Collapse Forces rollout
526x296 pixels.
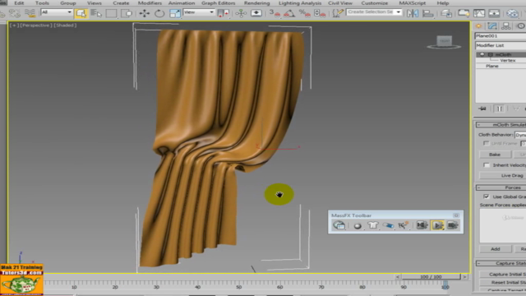(501, 187)
